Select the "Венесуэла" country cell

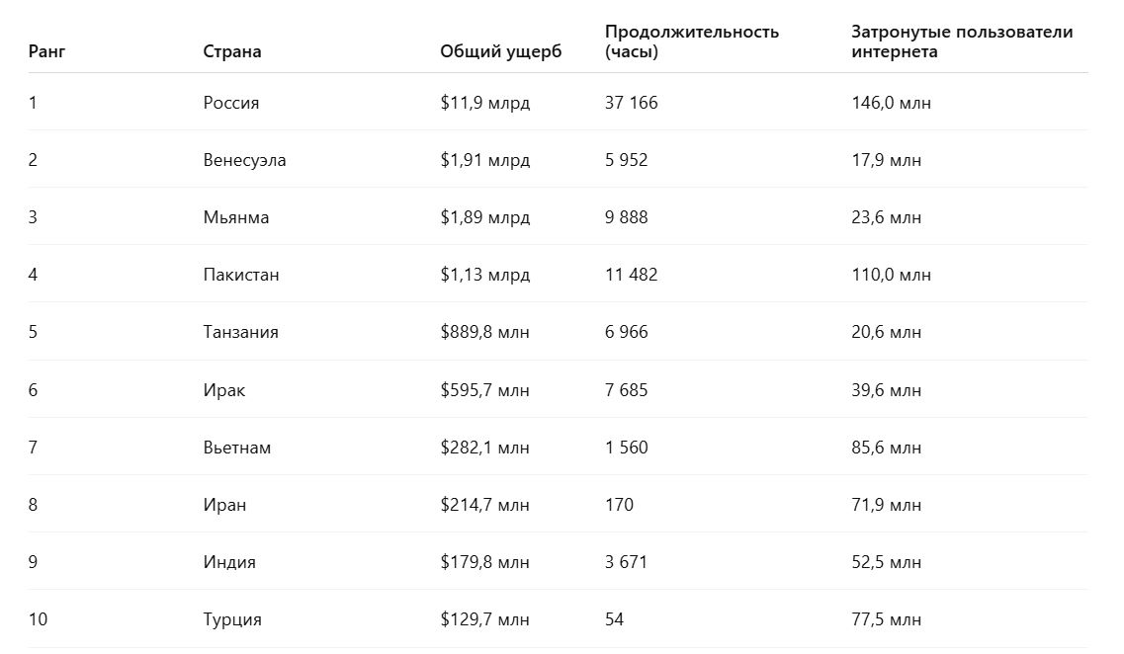244,160
